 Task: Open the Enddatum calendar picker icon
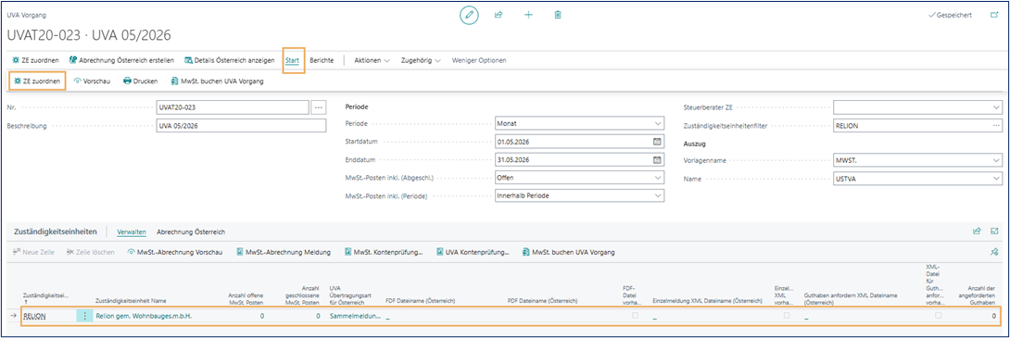[x=657, y=159]
